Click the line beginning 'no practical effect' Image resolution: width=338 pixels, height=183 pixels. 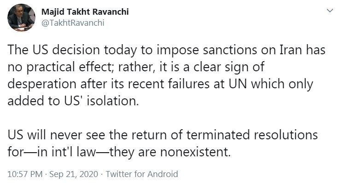pos(136,67)
